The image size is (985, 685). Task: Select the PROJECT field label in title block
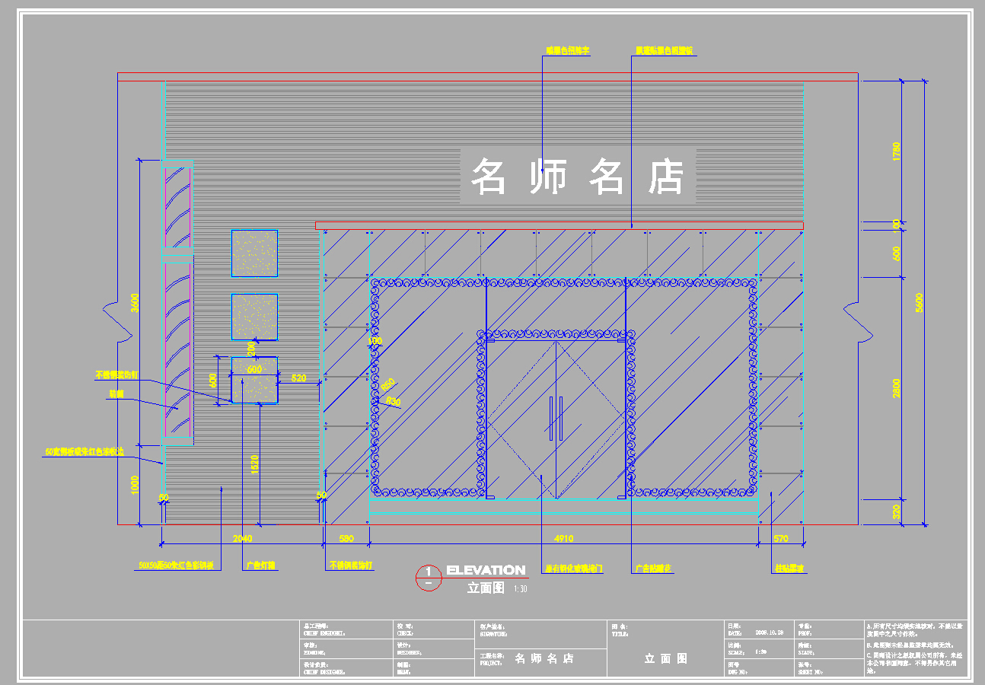(491, 662)
